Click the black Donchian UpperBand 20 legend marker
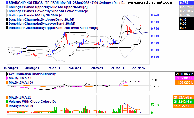This screenshot has width=194, height=118. [7, 19]
